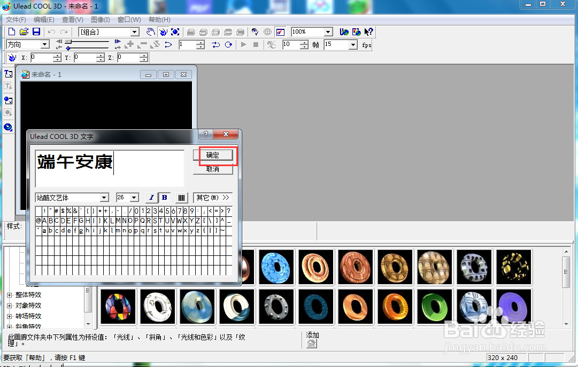Click the text input box with 端午安康

pyautogui.click(x=110, y=168)
